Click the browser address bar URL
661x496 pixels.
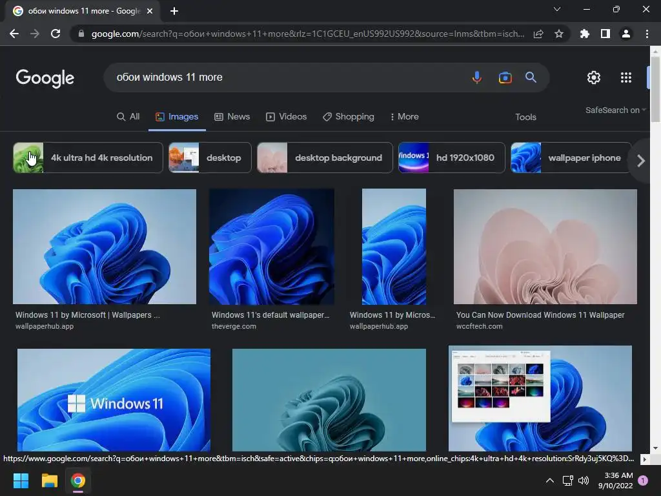click(308, 34)
